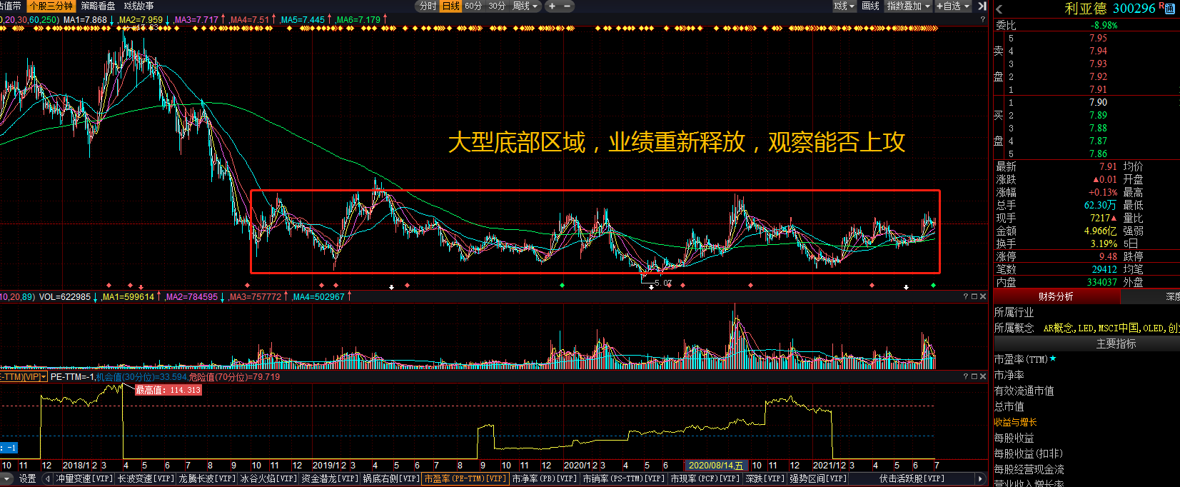This screenshot has height=487, width=1180.
Task: Select the 个股三分钟 tab
Action: (51, 6)
